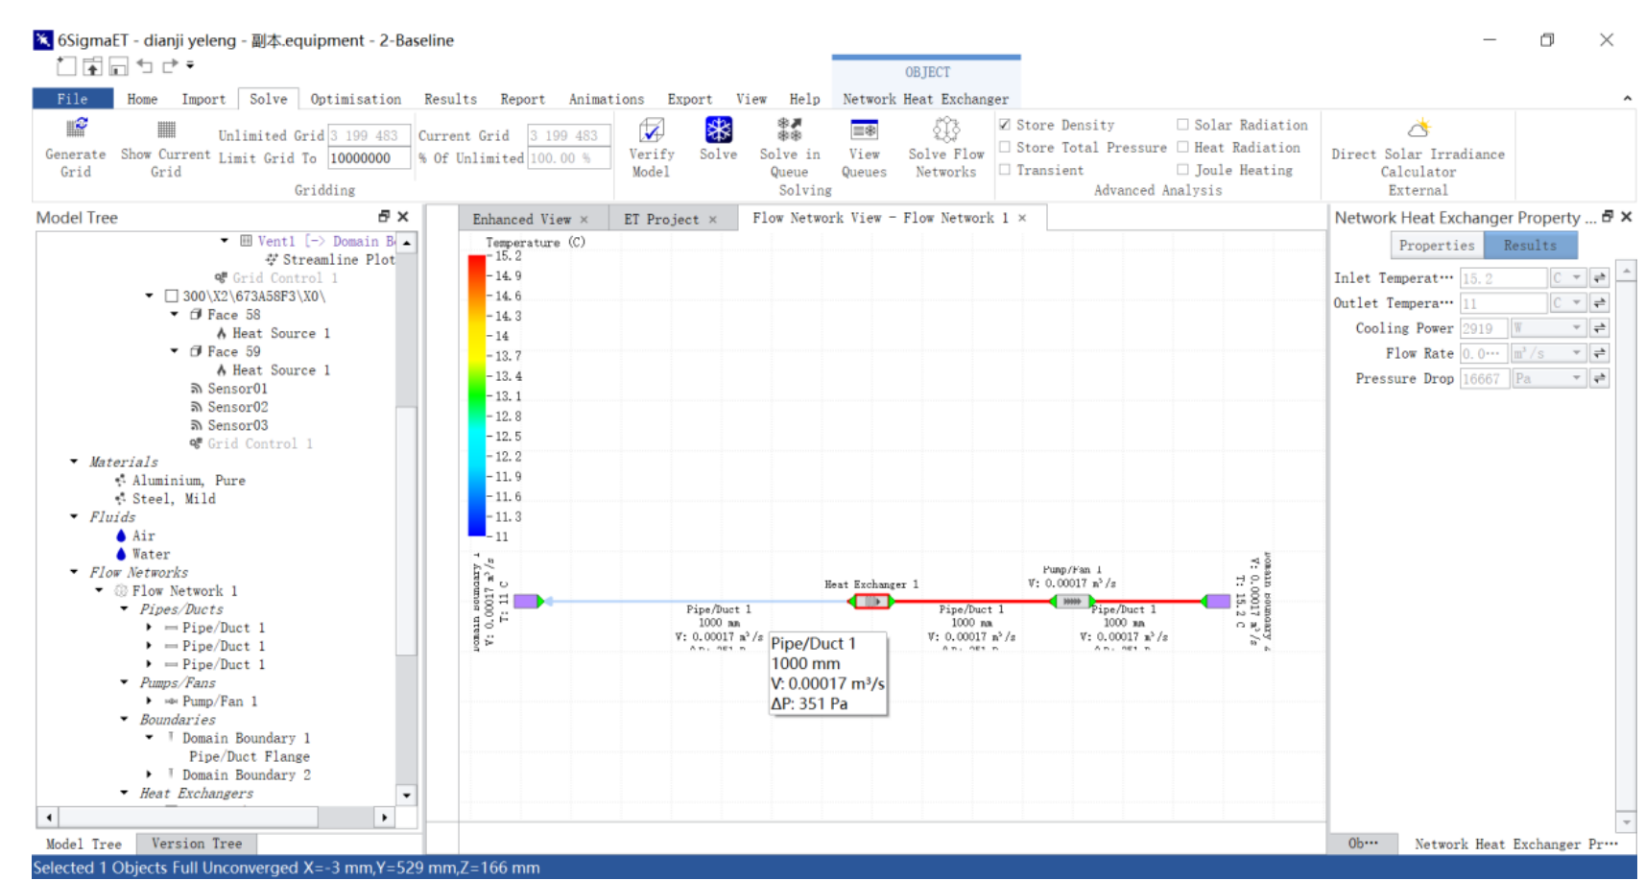Screen dimensions: 1645x881
Task: Open View Queues
Action: [x=864, y=130]
